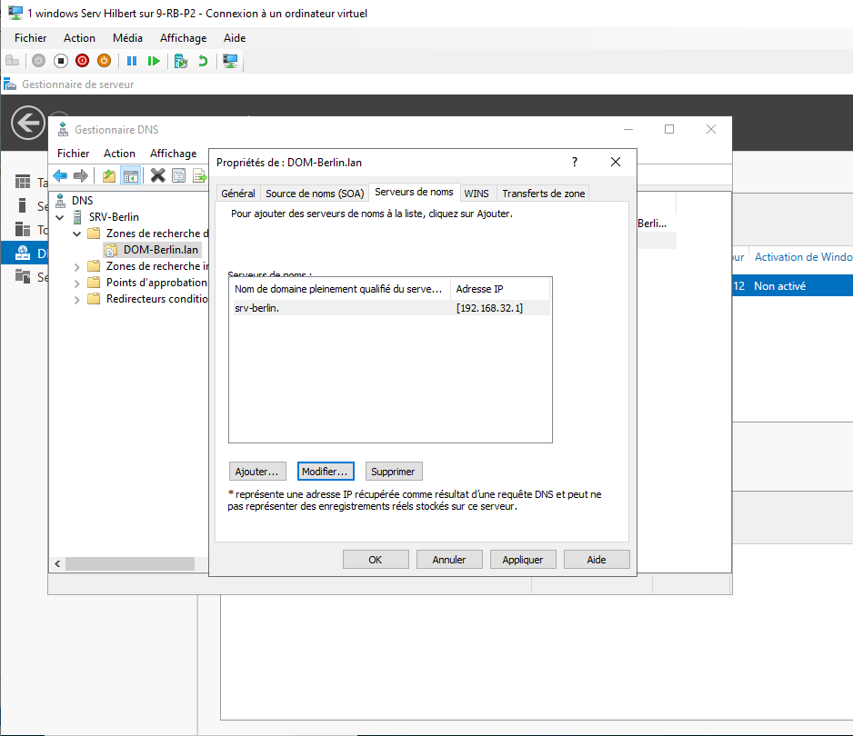This screenshot has width=853, height=736.
Task: Expand the Redirecteurs conditionnels folder
Action: pyautogui.click(x=76, y=299)
